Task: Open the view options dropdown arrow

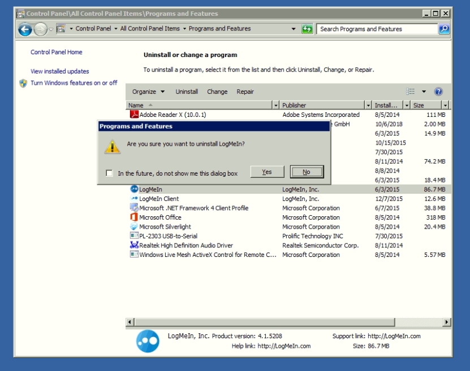Action: [424, 91]
